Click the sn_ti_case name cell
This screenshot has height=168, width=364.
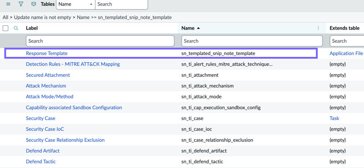pyautogui.click(x=192, y=118)
